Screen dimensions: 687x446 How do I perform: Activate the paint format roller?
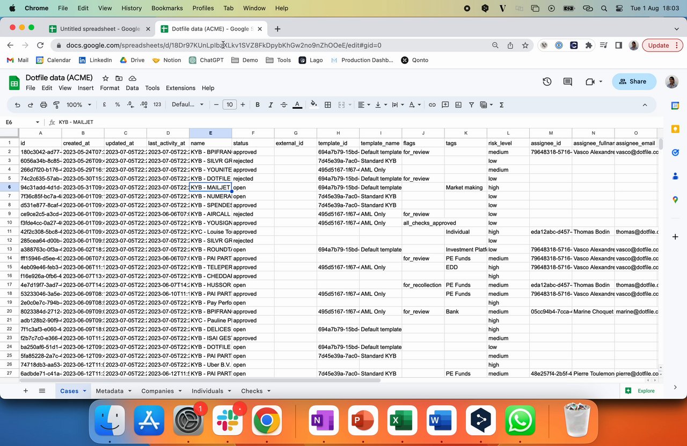pyautogui.click(x=56, y=105)
